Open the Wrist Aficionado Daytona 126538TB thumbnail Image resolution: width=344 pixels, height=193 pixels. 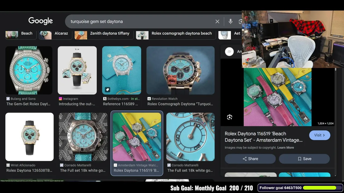point(30,137)
